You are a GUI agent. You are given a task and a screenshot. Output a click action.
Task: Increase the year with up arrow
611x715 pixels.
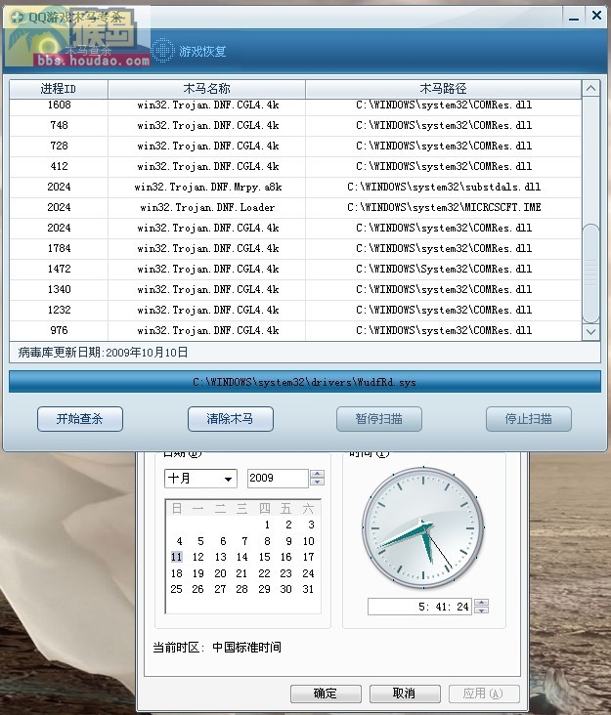317,474
